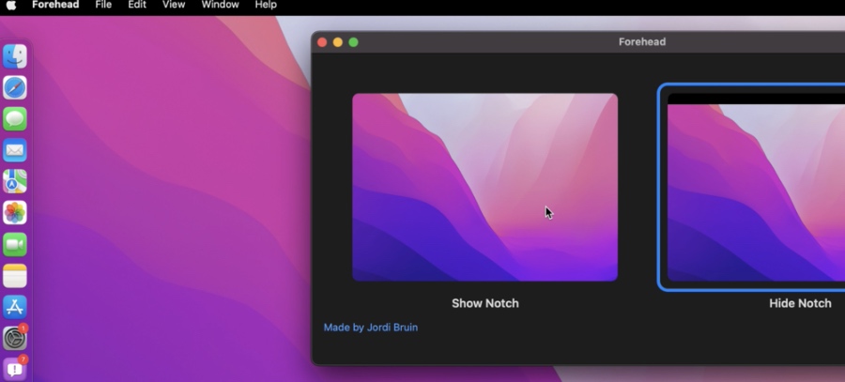Image resolution: width=845 pixels, height=382 pixels.
Task: Open the Photos app icon
Action: pyautogui.click(x=14, y=213)
